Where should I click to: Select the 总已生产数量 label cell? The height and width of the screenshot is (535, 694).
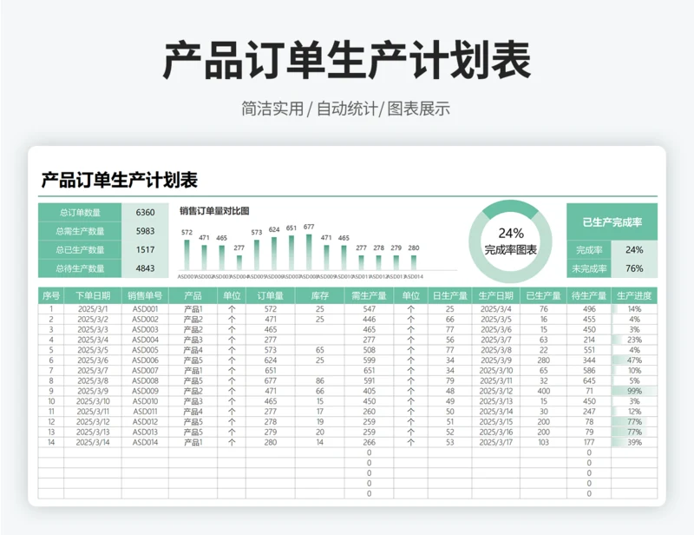pyautogui.click(x=80, y=249)
